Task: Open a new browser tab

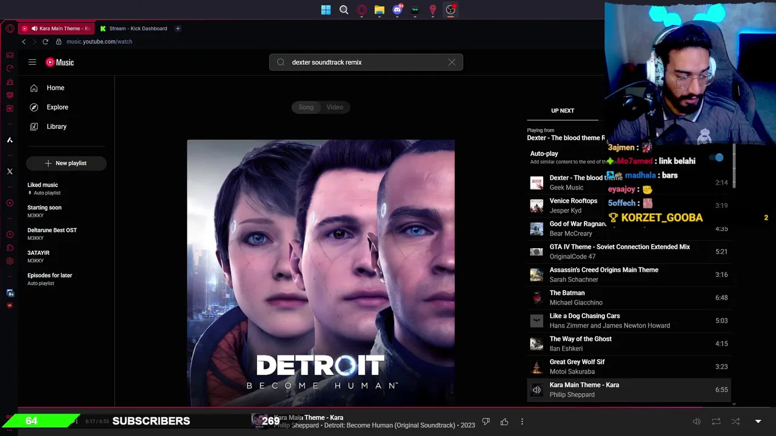Action: click(x=178, y=28)
